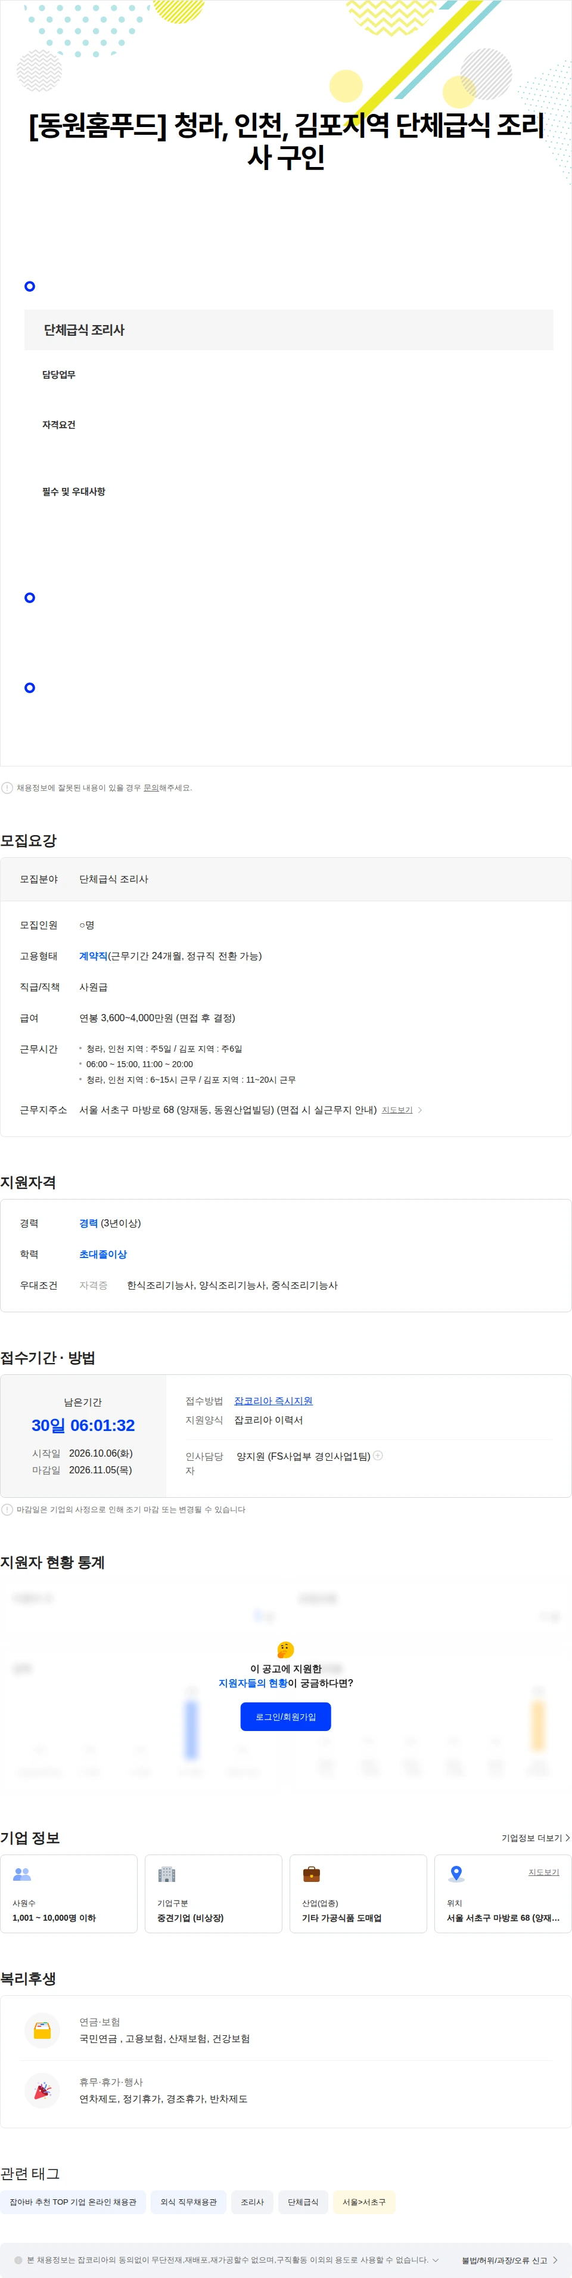The width and height of the screenshot is (572, 2278).
Task: Click 잡코리아 즉시지원 link
Action: [x=273, y=1401]
